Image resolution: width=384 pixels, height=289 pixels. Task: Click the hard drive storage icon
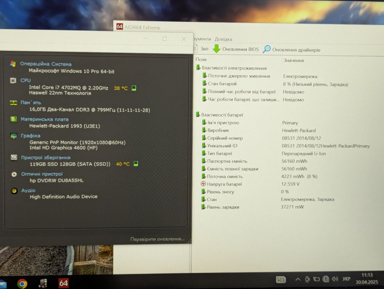(x=14, y=158)
